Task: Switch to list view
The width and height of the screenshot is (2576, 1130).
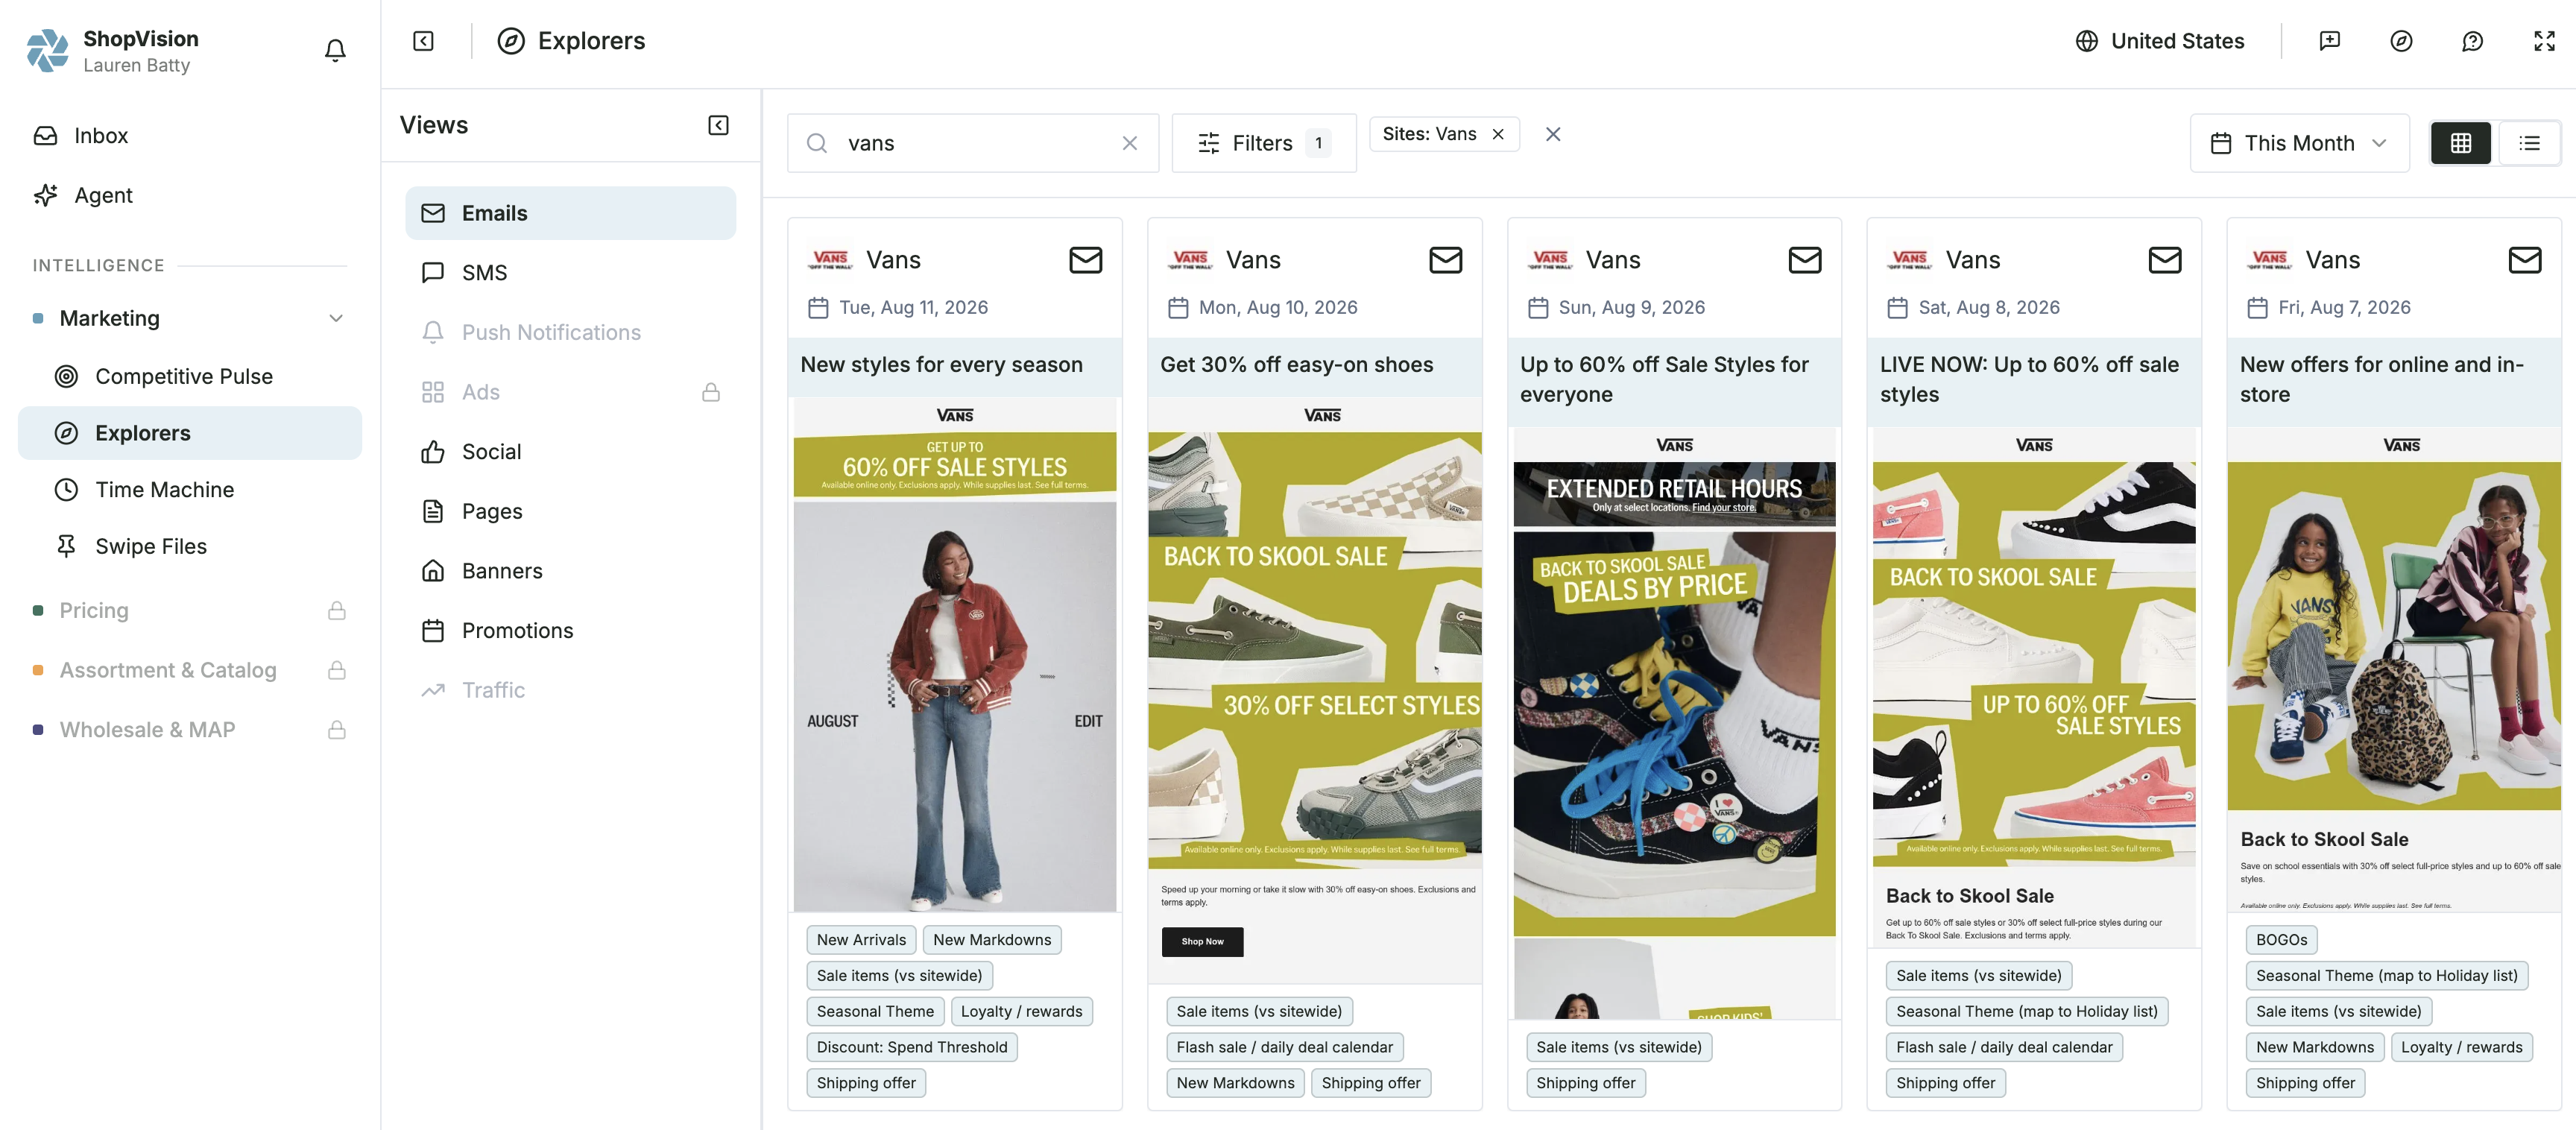Action: pos(2528,143)
